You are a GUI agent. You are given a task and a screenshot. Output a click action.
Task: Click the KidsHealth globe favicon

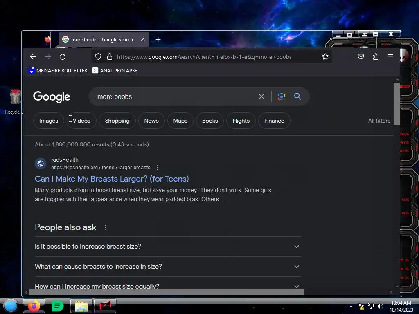41,164
